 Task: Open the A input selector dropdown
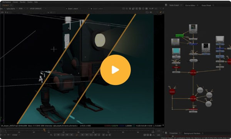73,9
